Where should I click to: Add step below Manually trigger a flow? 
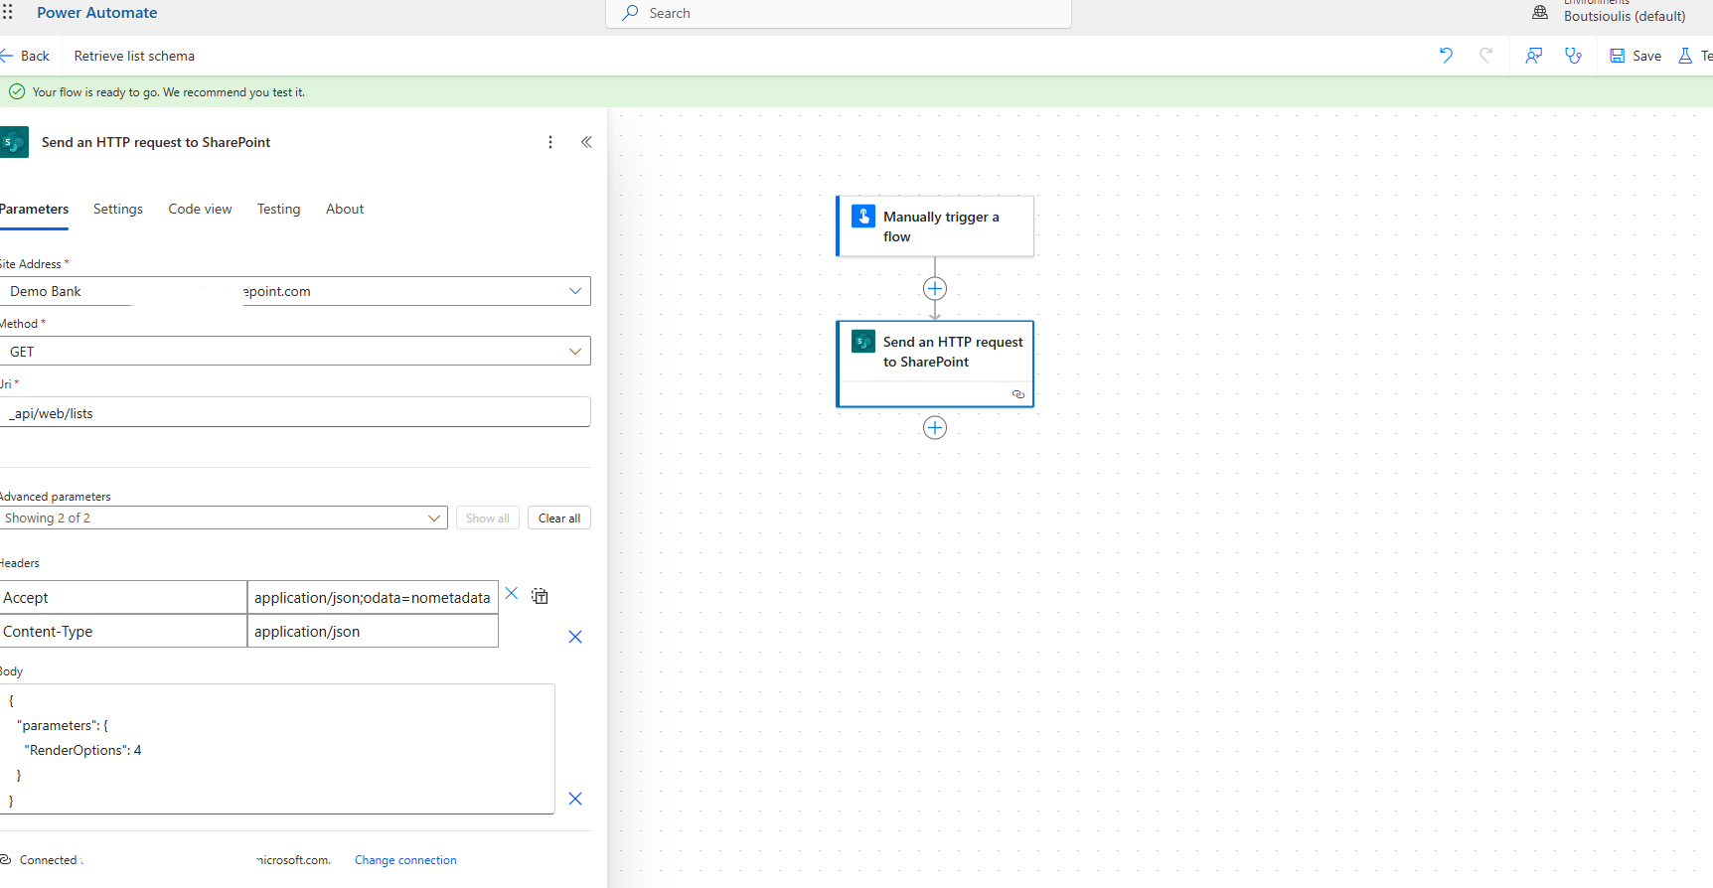pos(934,289)
